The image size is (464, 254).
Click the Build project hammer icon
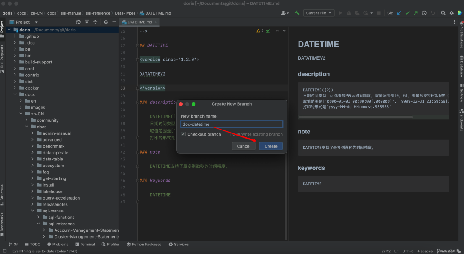[297, 13]
